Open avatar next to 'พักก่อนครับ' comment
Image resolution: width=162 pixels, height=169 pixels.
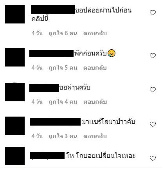click(14, 57)
